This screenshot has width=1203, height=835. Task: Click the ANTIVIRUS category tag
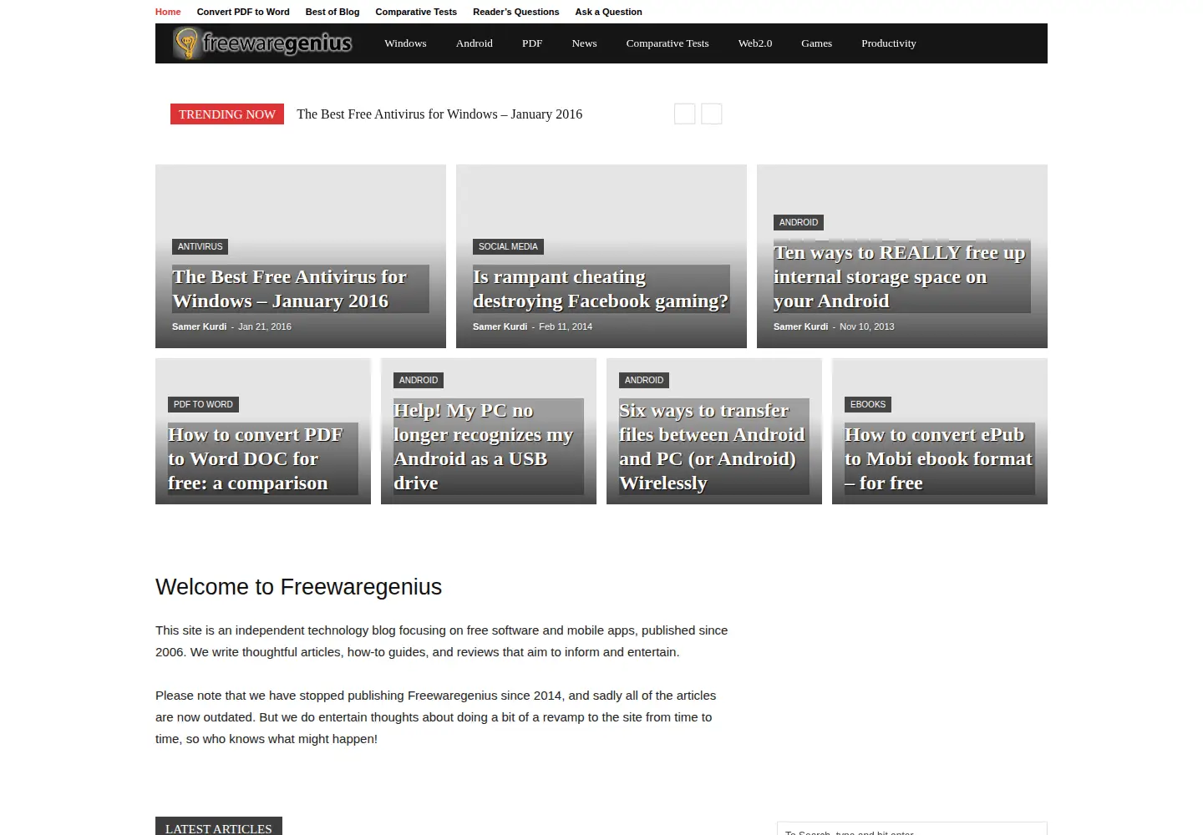tap(200, 246)
